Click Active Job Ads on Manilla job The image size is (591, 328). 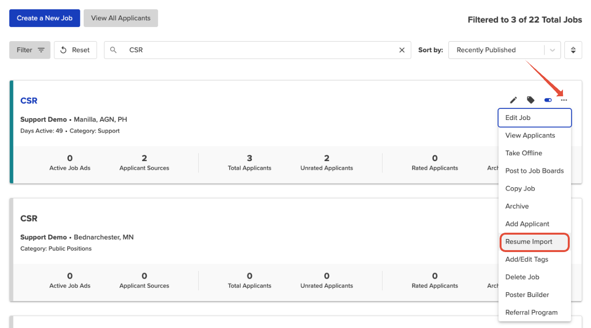[70, 163]
